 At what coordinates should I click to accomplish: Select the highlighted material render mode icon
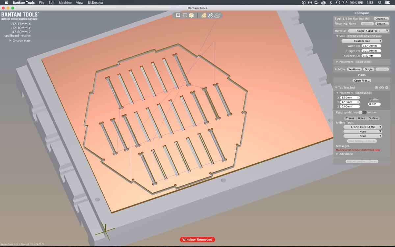(x=204, y=15)
